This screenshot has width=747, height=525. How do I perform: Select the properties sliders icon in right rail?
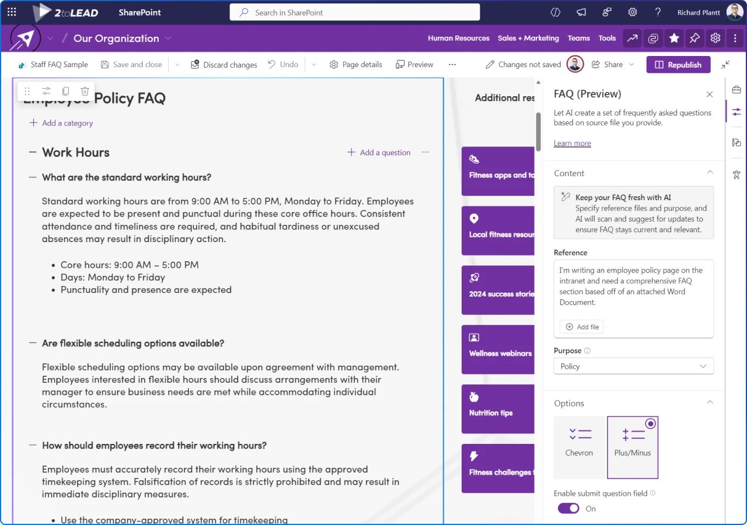tap(736, 111)
